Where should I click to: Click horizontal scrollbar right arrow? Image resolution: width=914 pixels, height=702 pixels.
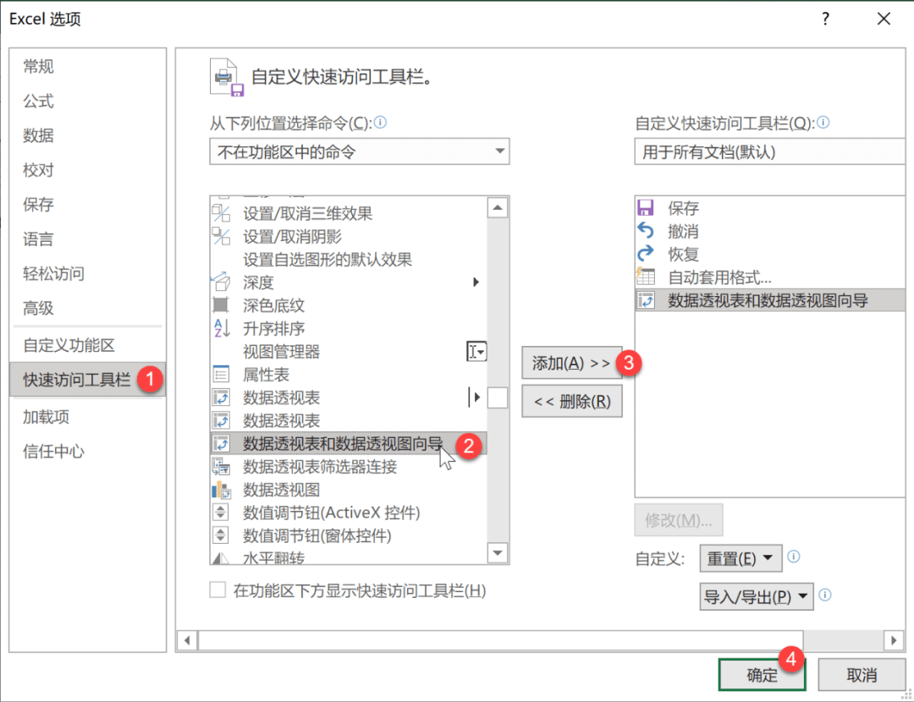[894, 641]
